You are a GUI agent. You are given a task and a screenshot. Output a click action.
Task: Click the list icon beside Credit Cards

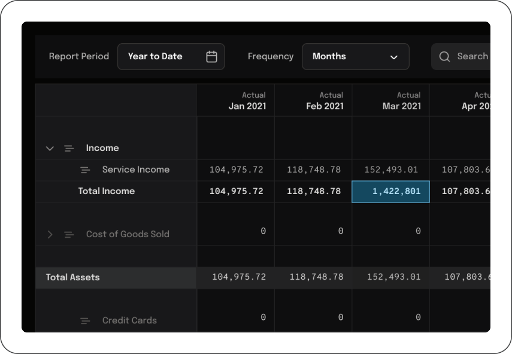[x=85, y=321]
